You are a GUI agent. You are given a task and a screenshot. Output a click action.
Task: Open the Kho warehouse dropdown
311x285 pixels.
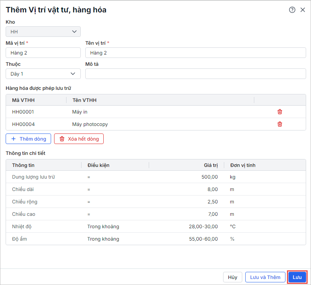[x=43, y=32]
